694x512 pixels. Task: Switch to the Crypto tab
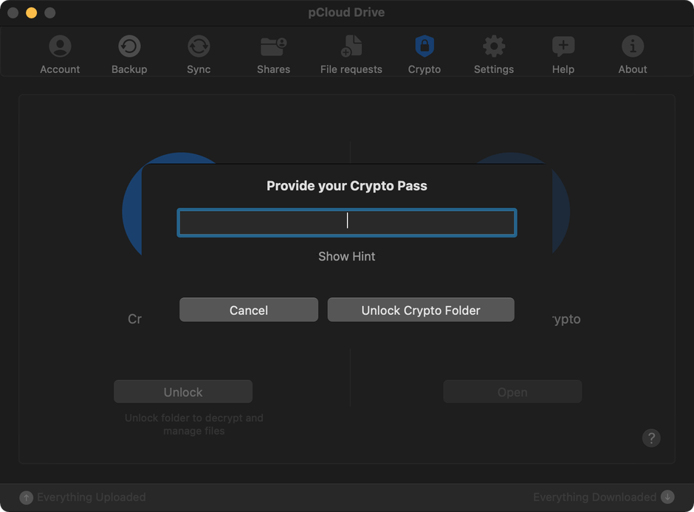pyautogui.click(x=425, y=52)
